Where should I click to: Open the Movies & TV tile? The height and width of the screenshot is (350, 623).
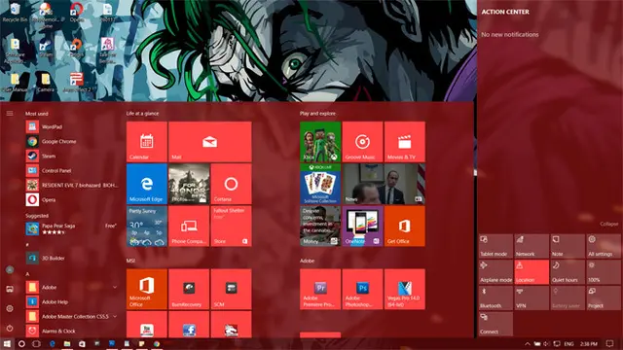click(x=405, y=142)
